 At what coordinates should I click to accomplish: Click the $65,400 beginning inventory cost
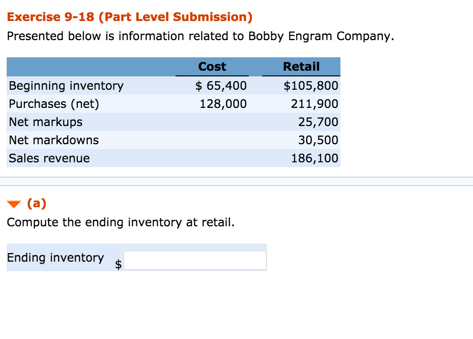pos(221,86)
